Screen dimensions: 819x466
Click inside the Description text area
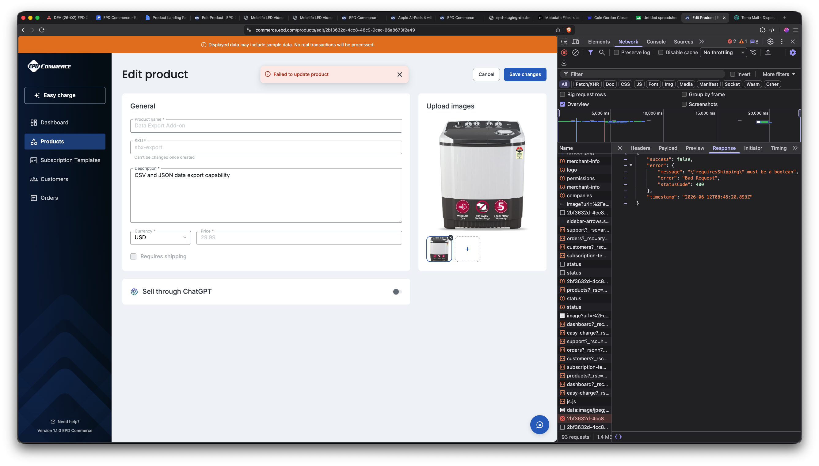pyautogui.click(x=266, y=195)
